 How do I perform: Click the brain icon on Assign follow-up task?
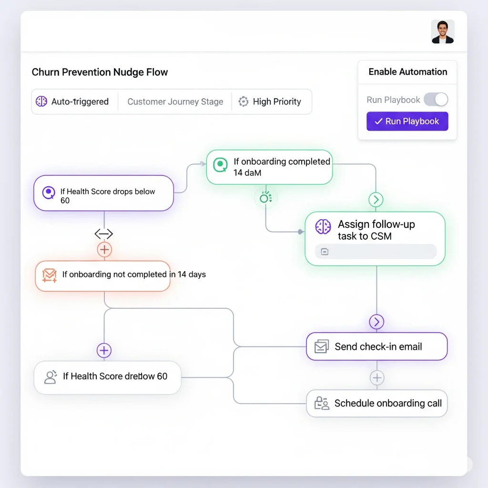pyautogui.click(x=323, y=227)
